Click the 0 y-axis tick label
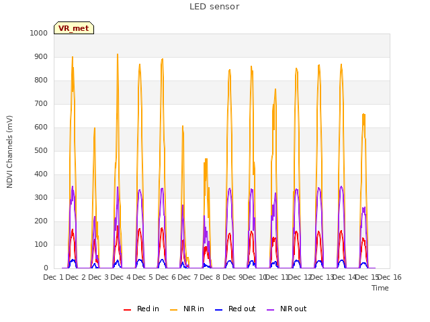 (46, 268)
